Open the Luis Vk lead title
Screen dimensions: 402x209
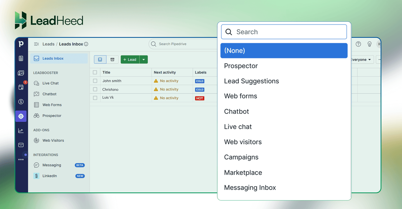click(x=108, y=97)
